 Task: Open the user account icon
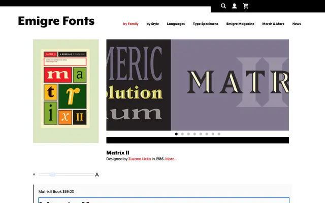pyautogui.click(x=235, y=6)
